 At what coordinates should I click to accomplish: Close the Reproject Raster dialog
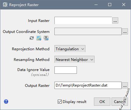pos(124,5)
